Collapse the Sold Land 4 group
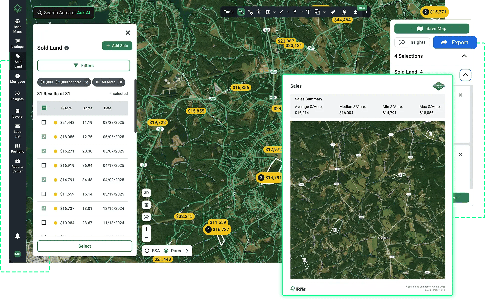 coord(465,75)
